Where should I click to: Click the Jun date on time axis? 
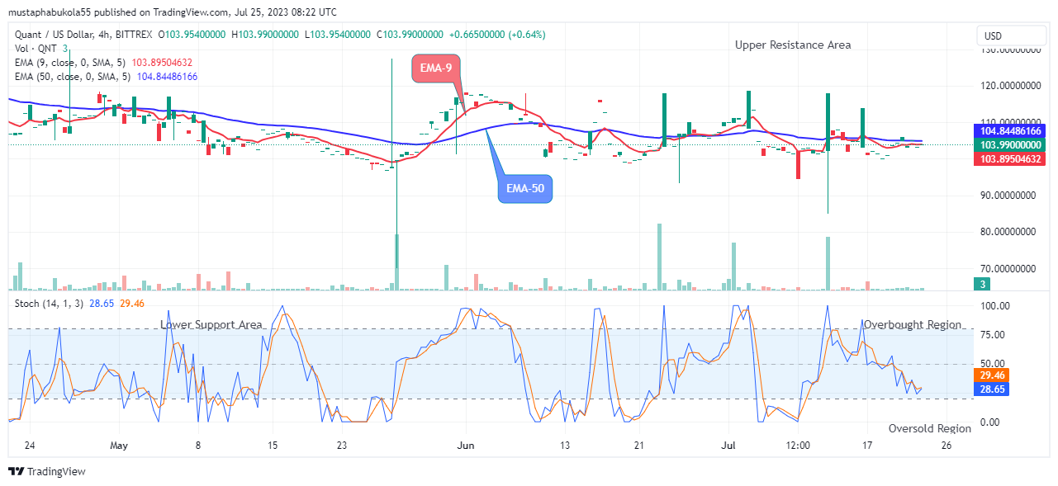point(464,446)
